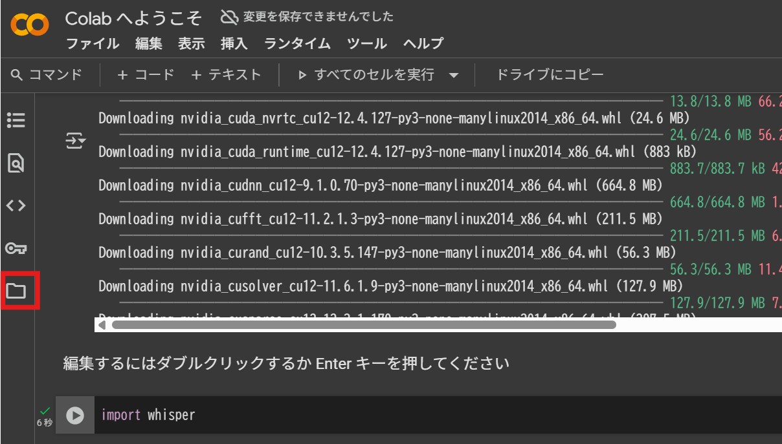Click the nvidia_cuda_runtime_cu12 download line

click(x=397, y=152)
